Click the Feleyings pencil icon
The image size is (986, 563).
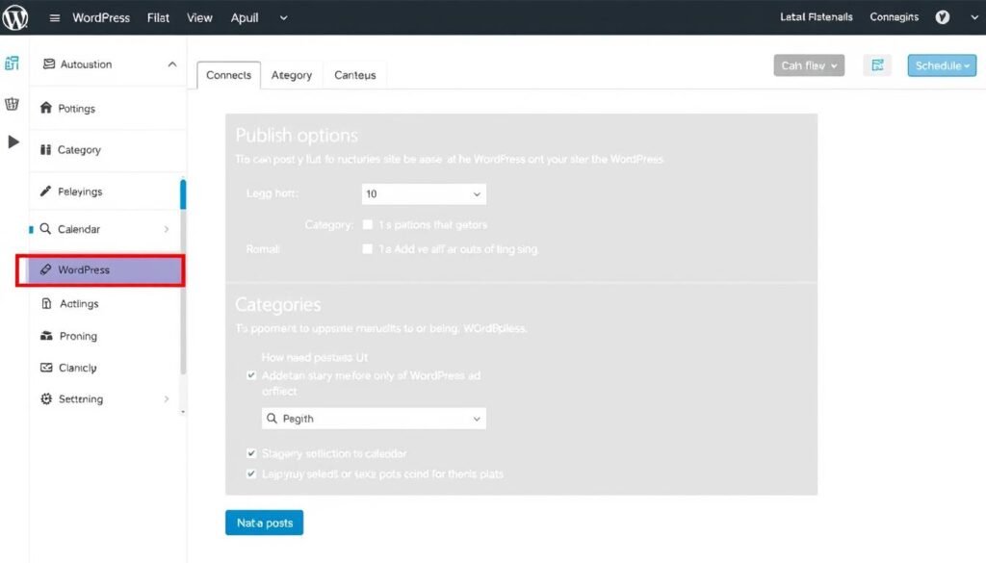click(46, 192)
